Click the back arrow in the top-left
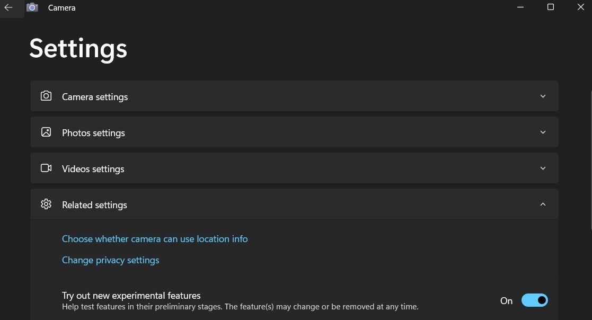 point(8,7)
